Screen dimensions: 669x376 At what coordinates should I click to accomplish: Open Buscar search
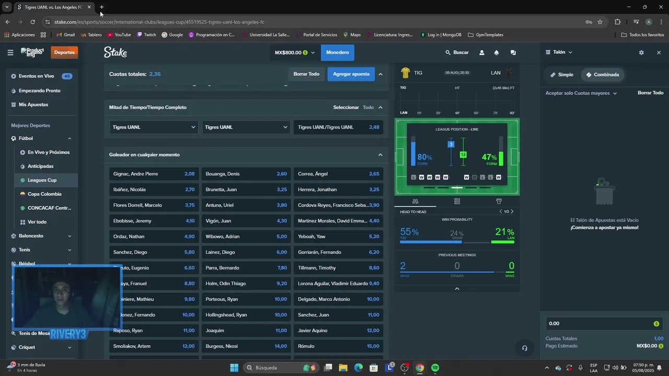tap(457, 53)
